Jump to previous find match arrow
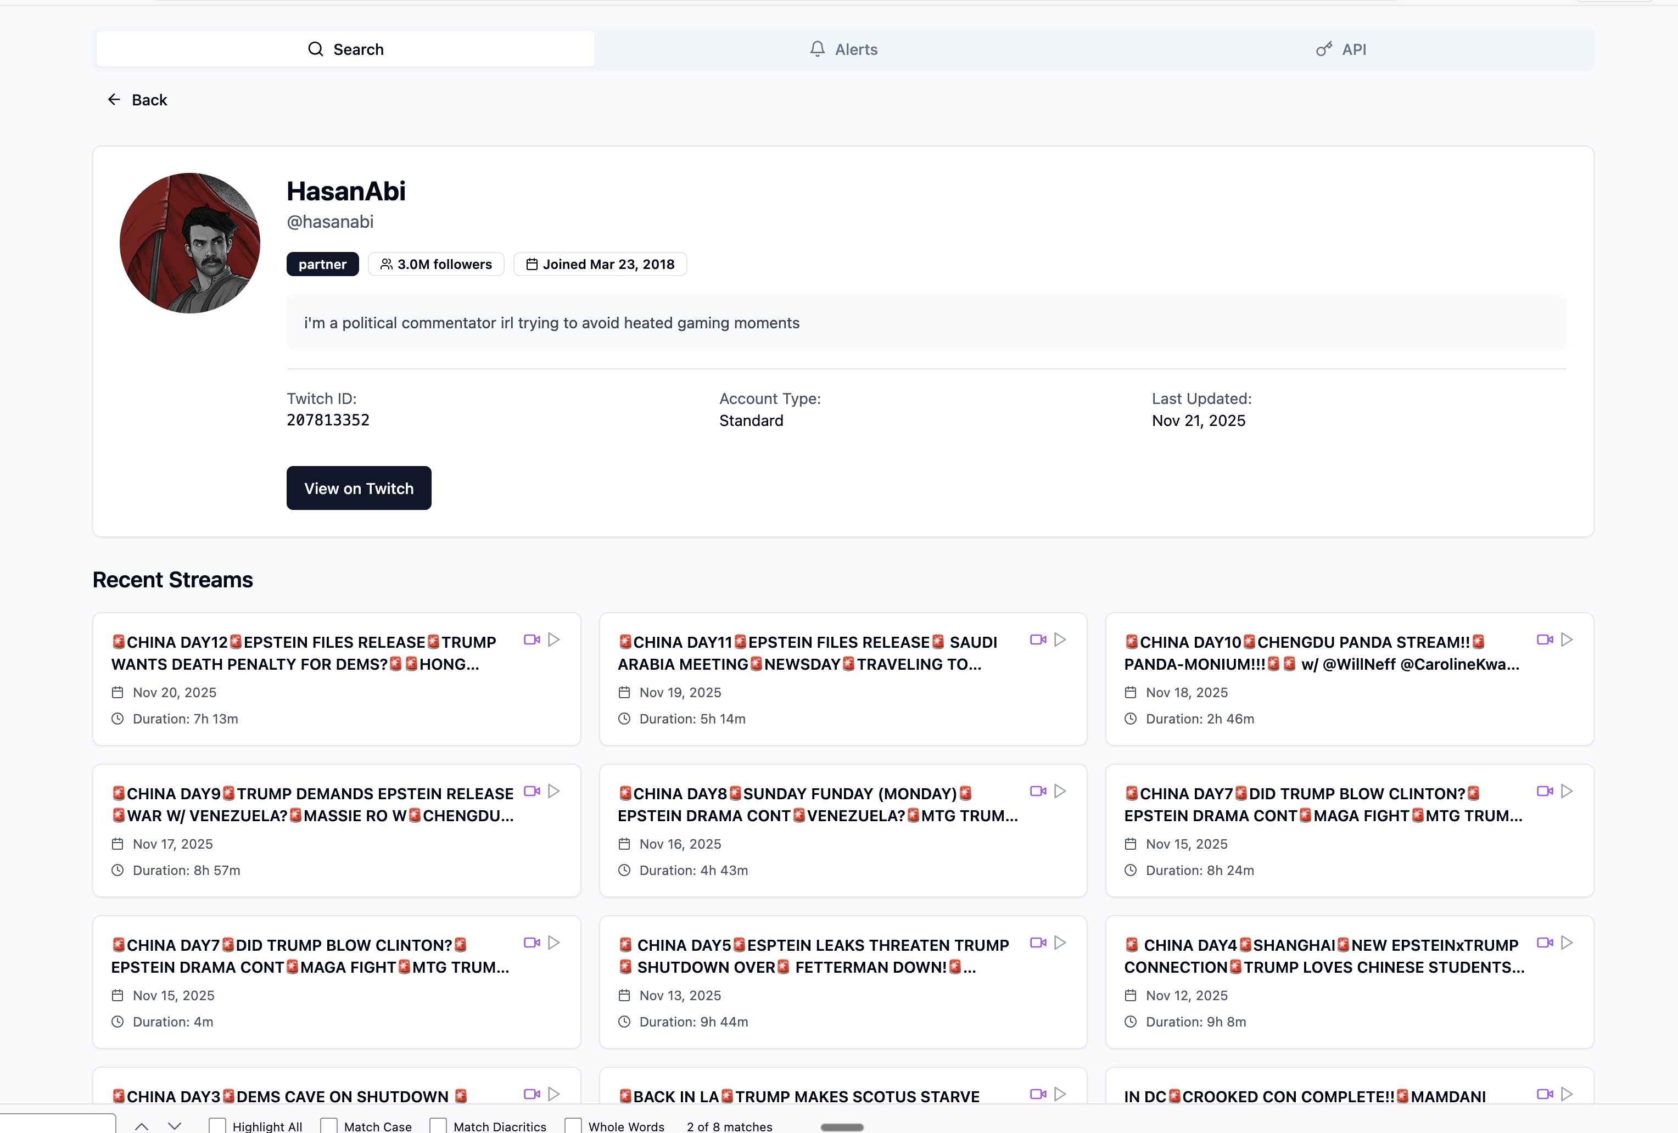1678x1133 pixels. pos(142,1126)
